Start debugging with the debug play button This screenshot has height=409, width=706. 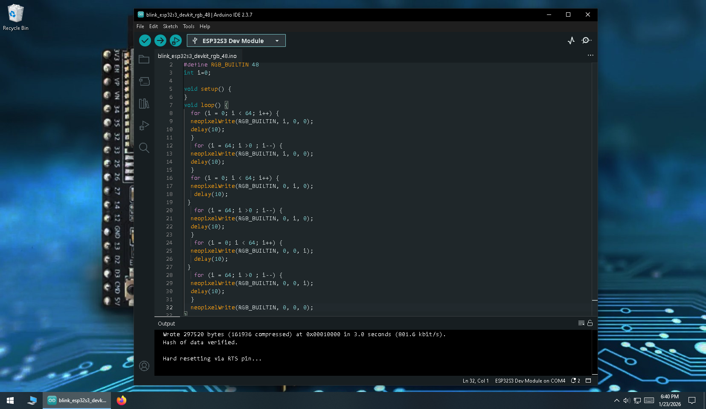(175, 40)
